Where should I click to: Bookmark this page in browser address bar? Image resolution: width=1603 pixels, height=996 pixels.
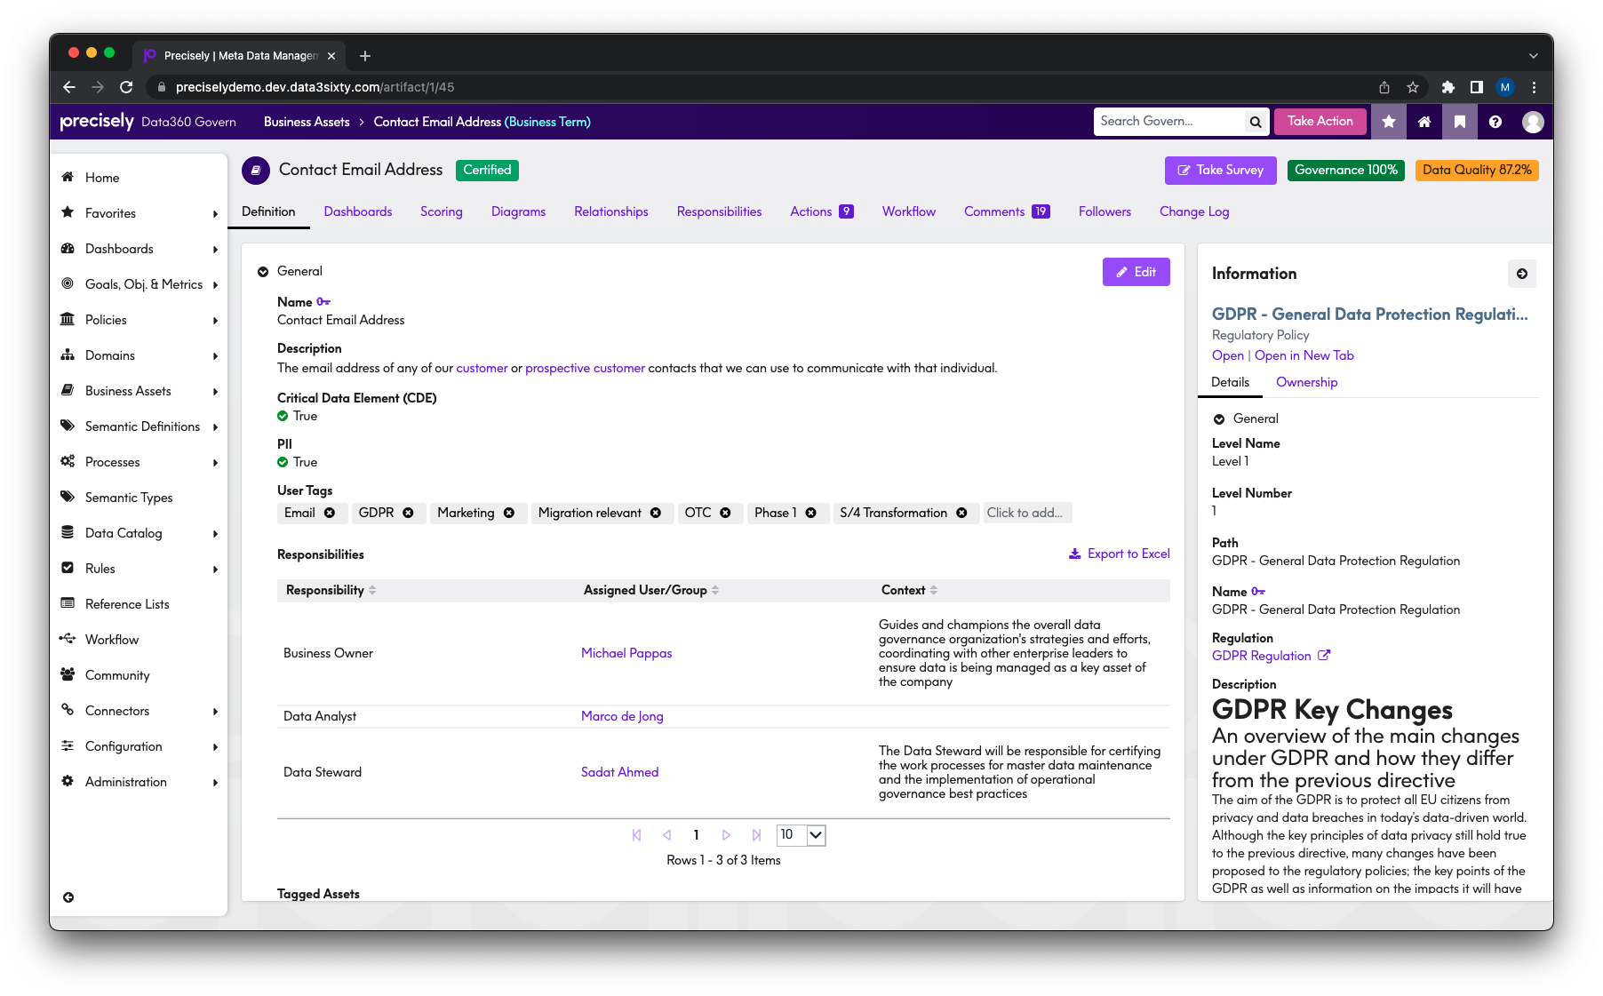click(1413, 87)
